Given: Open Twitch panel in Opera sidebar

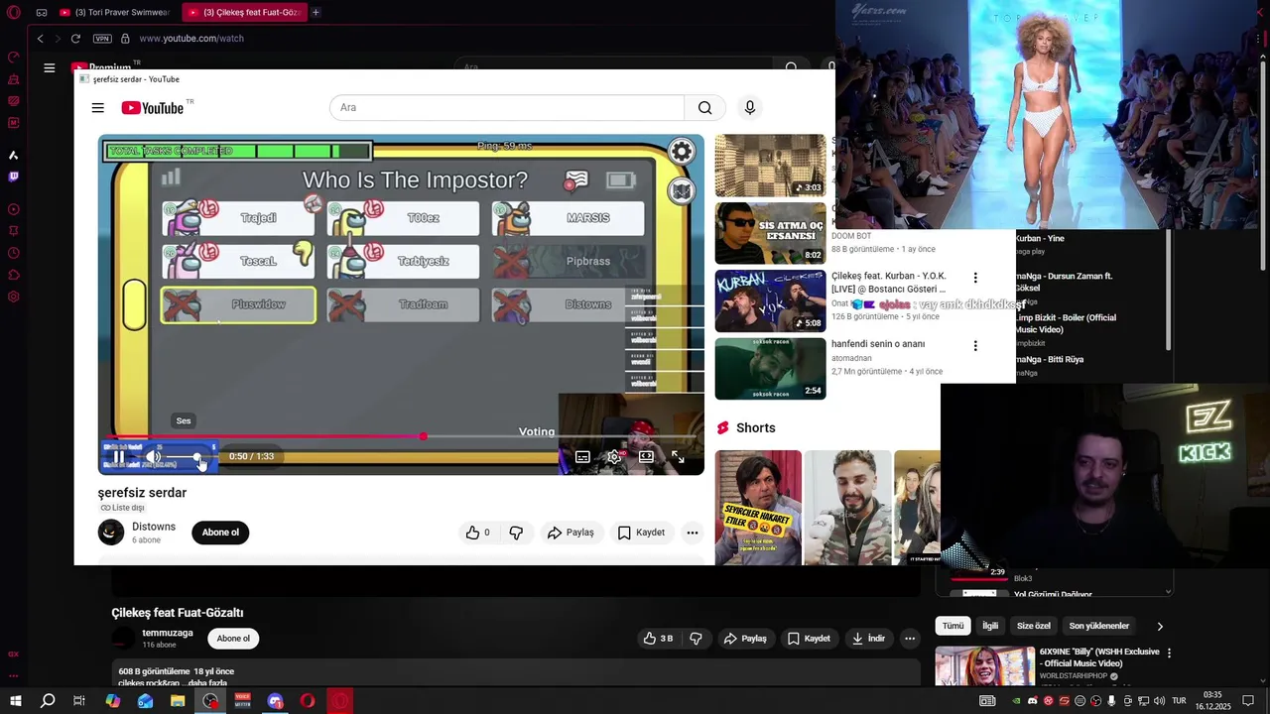Looking at the screenshot, I should (x=14, y=177).
